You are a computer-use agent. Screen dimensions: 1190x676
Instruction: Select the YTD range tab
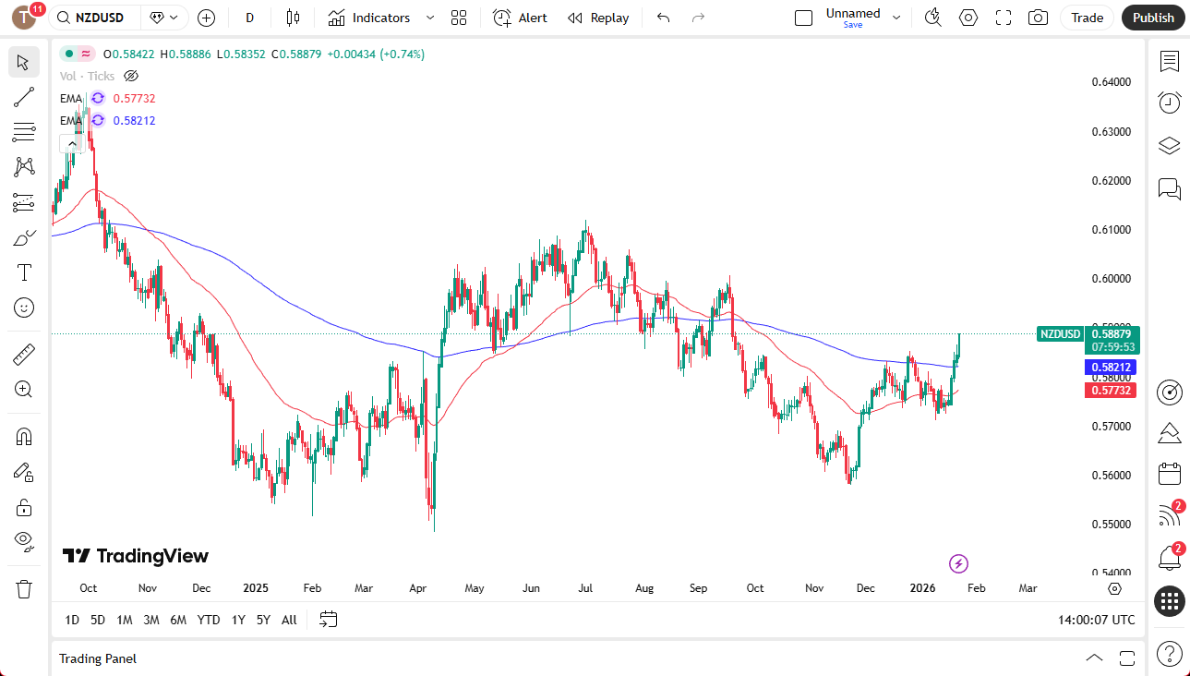(209, 620)
